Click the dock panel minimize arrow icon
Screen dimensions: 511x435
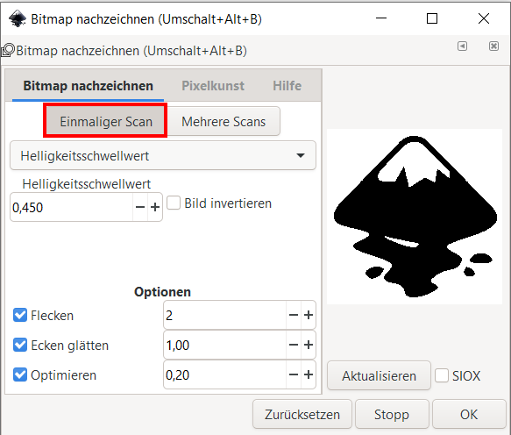[x=462, y=46]
